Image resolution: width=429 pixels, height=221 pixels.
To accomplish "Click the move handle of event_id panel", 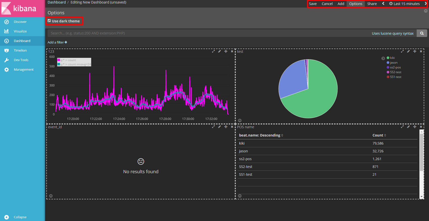I will click(x=226, y=127).
